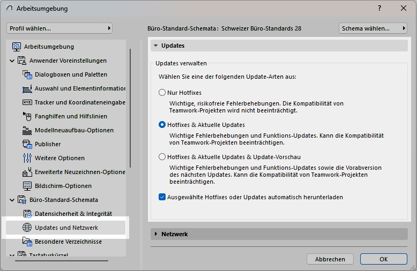This screenshot has height=271, width=417.
Task: Select the Nur Hotfixes radio button
Action: (162, 93)
